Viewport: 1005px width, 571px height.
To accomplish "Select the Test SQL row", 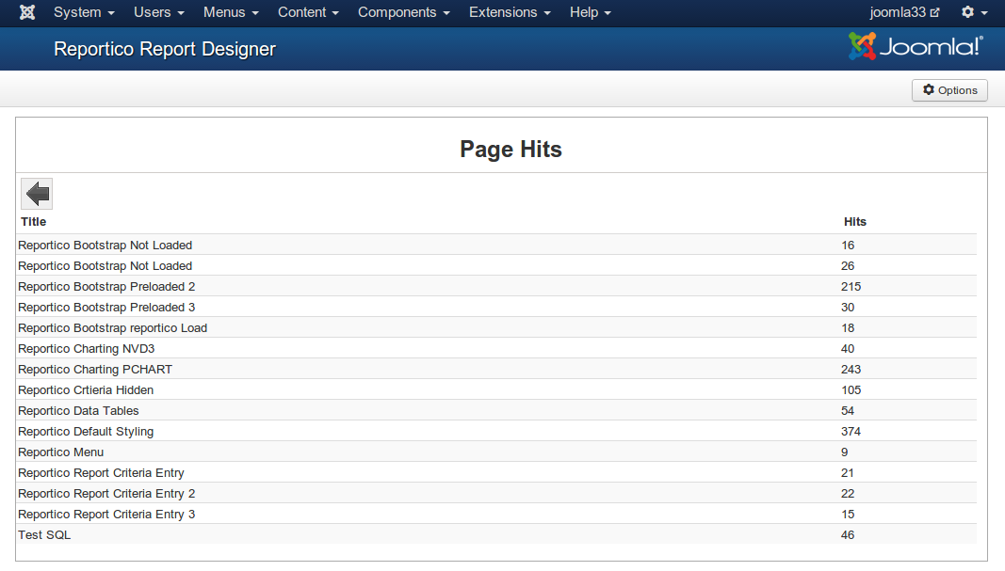I will pos(496,534).
